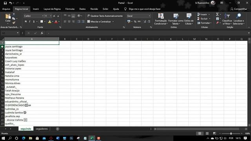Apply the thousands separator (000) style
The height and width of the screenshot is (141, 251).
tap(139, 22)
